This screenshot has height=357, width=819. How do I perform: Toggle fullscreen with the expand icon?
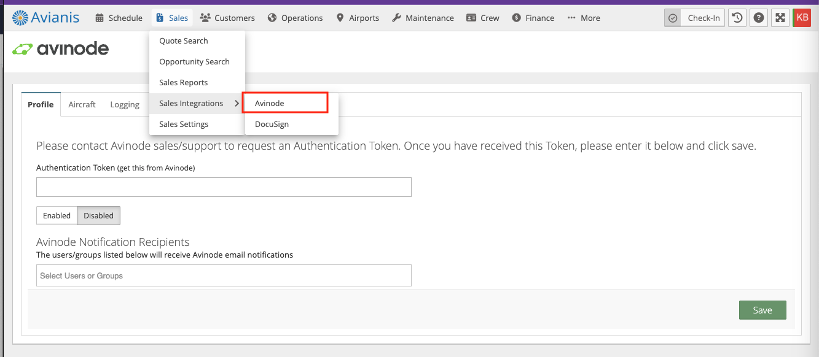[780, 18]
